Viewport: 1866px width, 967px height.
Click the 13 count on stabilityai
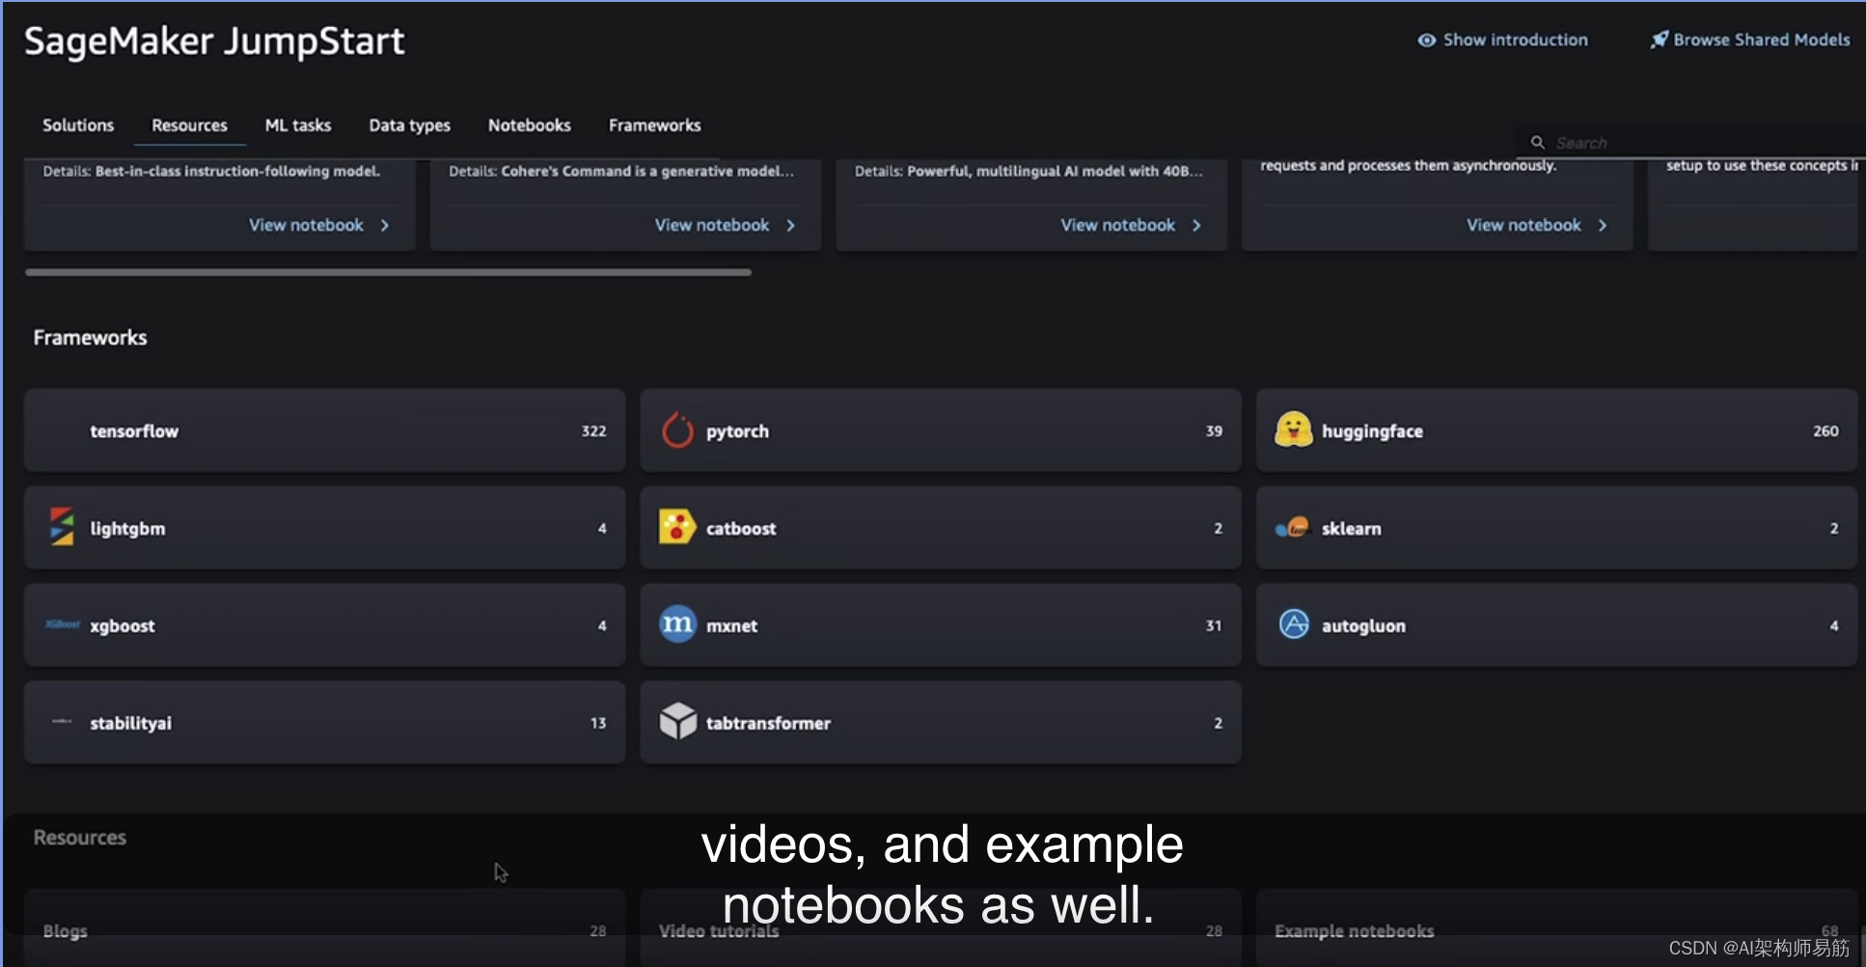pyautogui.click(x=598, y=724)
